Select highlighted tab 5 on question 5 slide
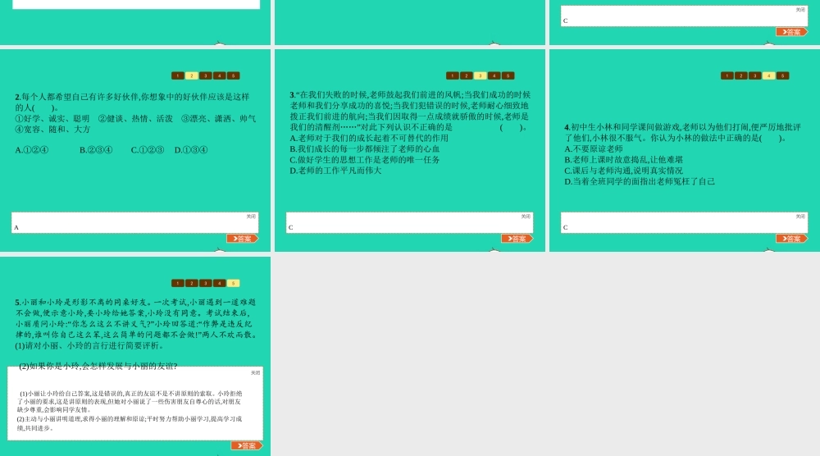820x456 pixels. (x=233, y=284)
